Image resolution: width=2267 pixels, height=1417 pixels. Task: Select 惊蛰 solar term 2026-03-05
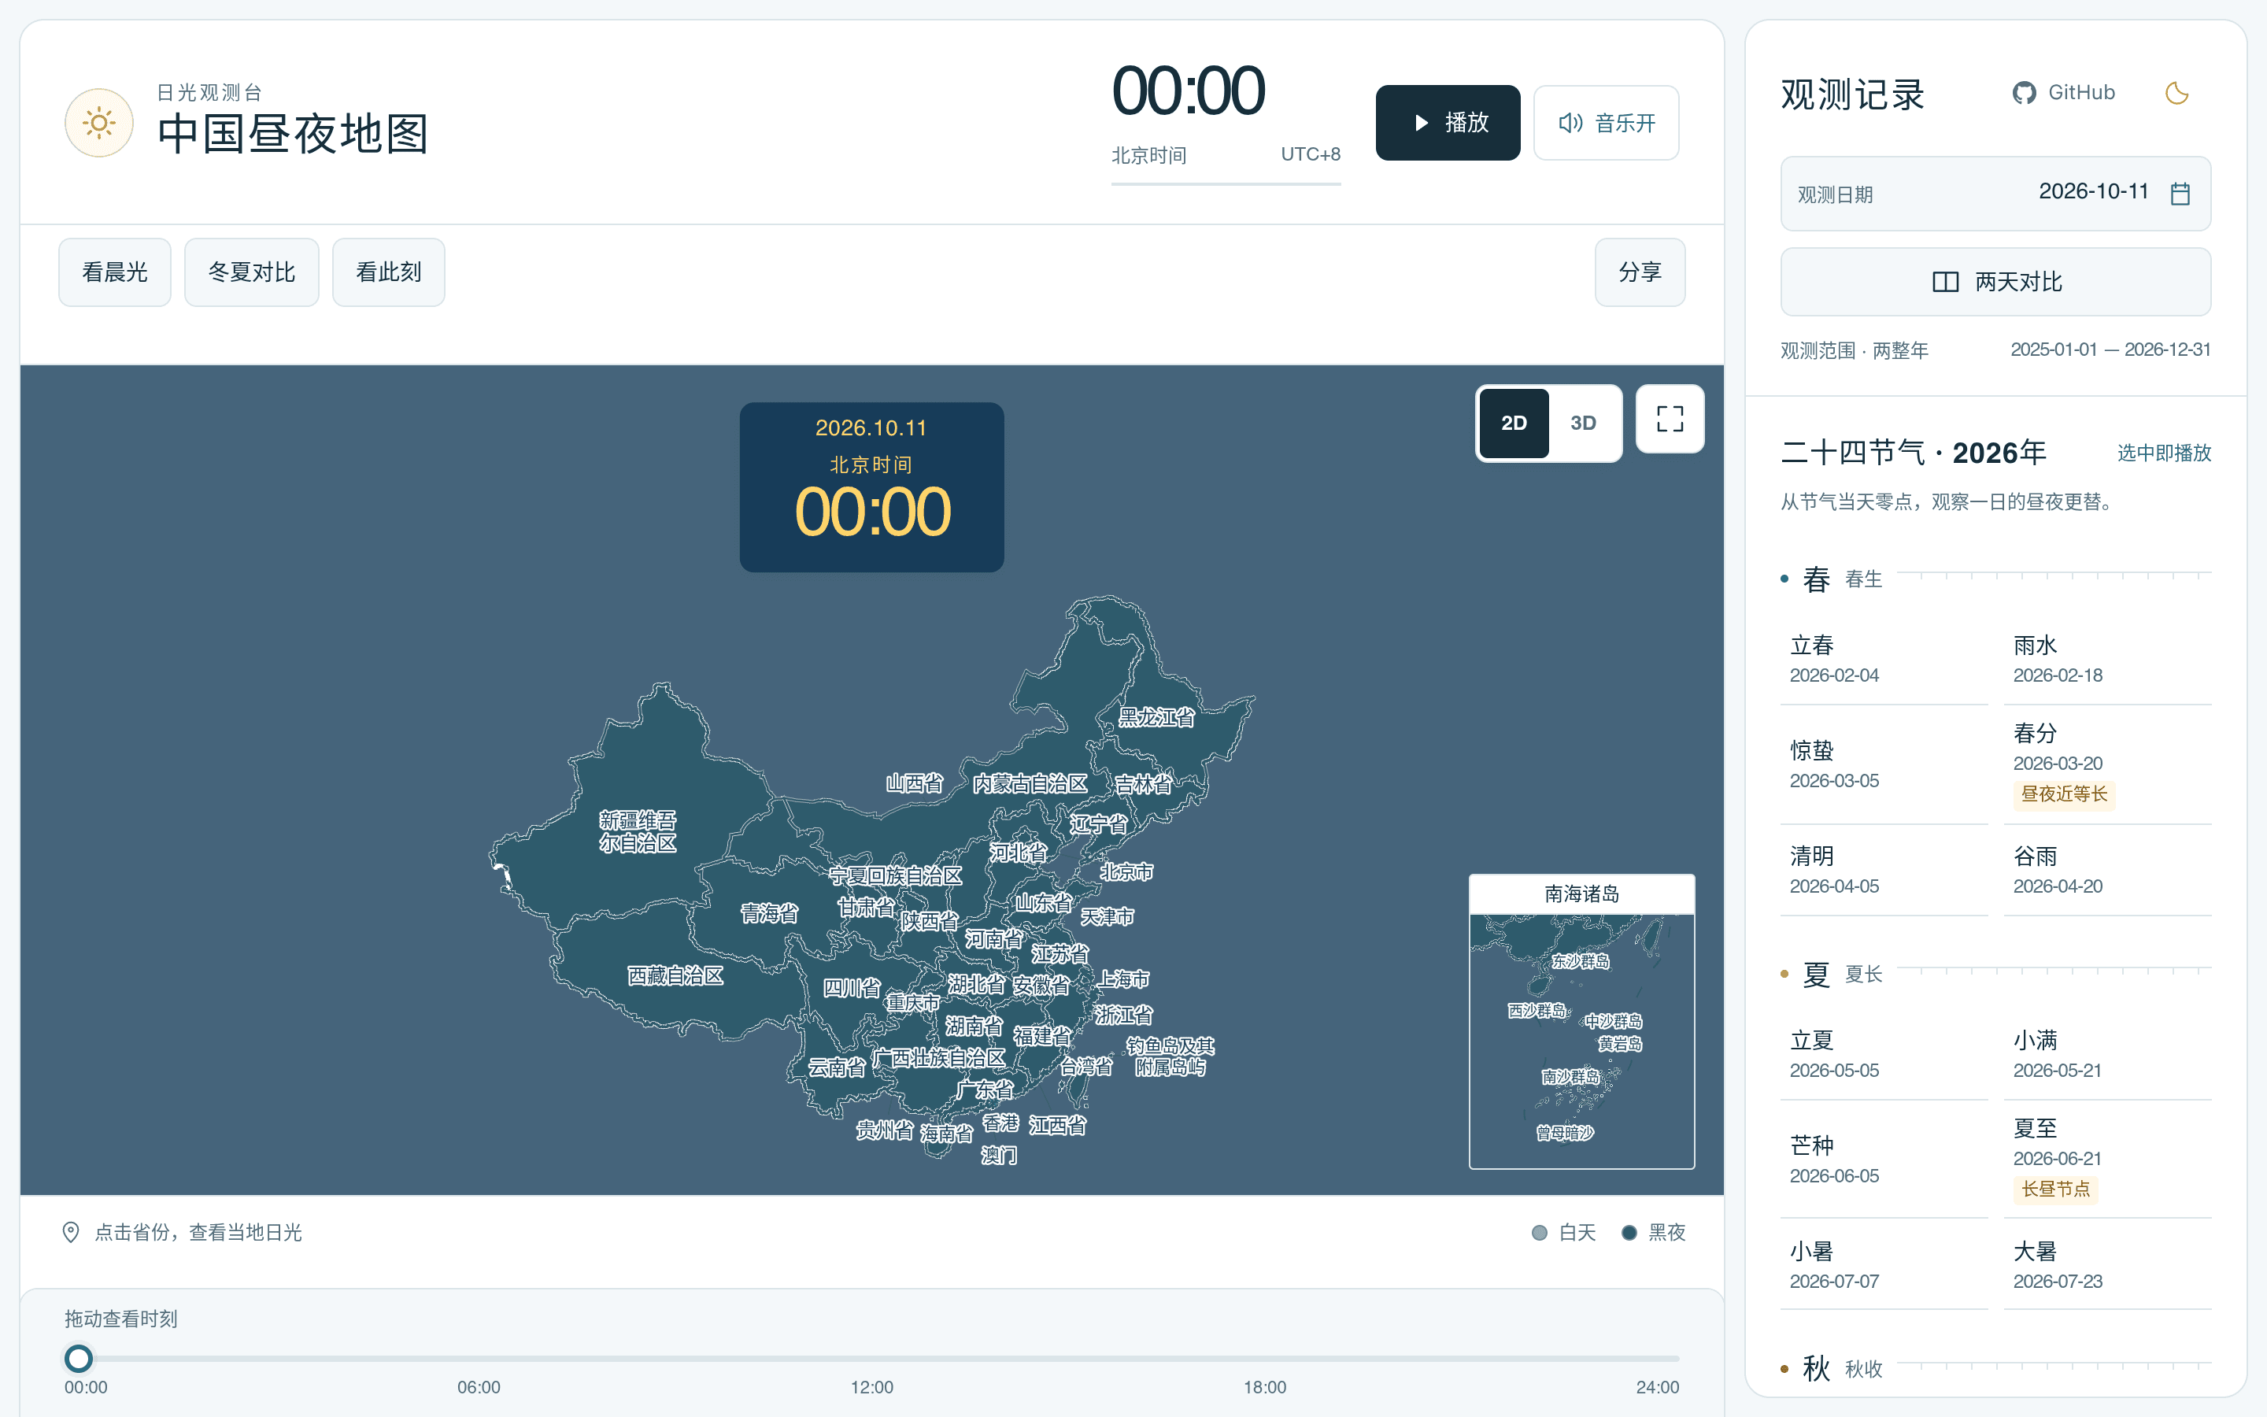(x=1884, y=764)
